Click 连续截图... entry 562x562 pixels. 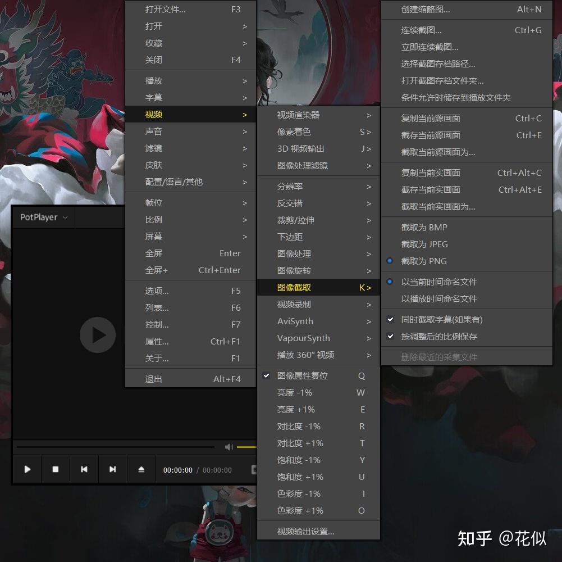coord(467,30)
